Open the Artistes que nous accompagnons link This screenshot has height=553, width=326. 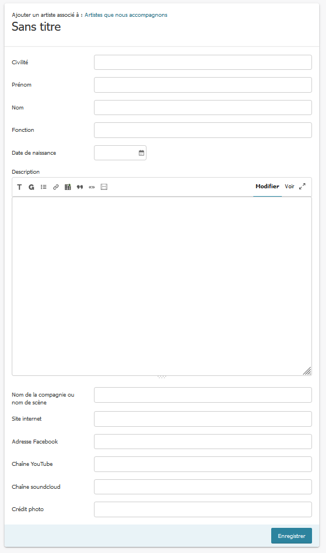point(126,15)
